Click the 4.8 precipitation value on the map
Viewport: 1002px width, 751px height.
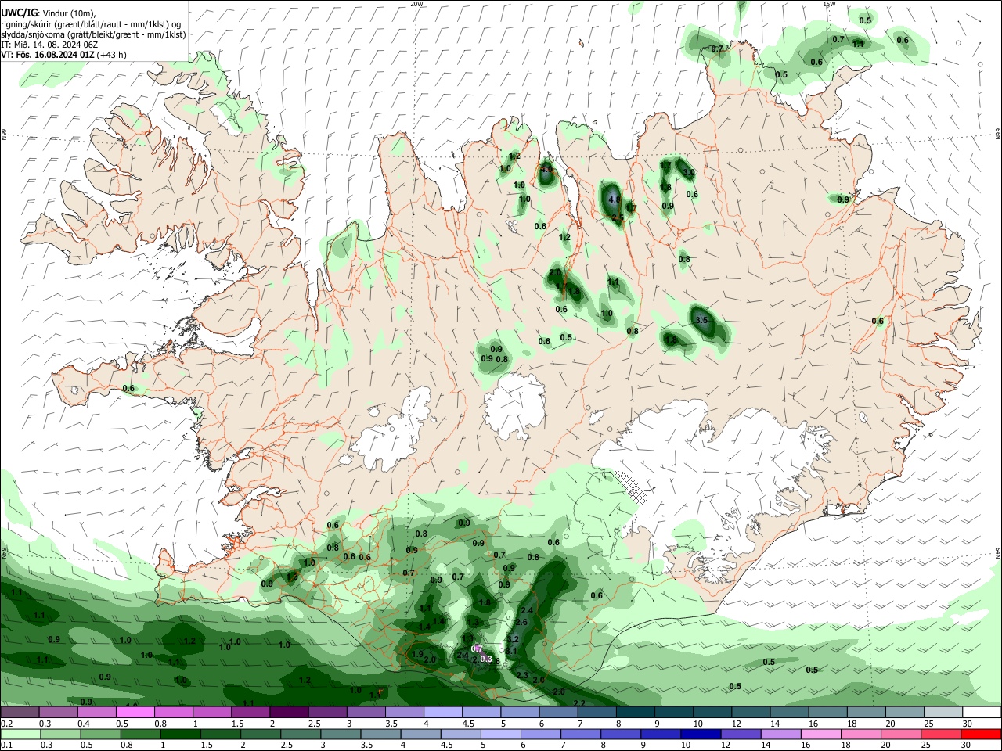[x=615, y=199]
